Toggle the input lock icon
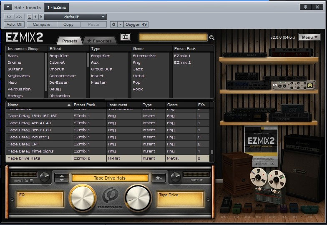The image size is (327, 225). coord(26,180)
